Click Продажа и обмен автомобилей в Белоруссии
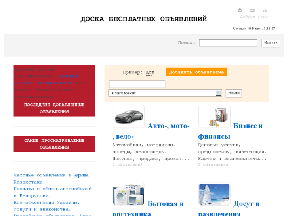The height and width of the screenshot is (216, 288). [53, 192]
